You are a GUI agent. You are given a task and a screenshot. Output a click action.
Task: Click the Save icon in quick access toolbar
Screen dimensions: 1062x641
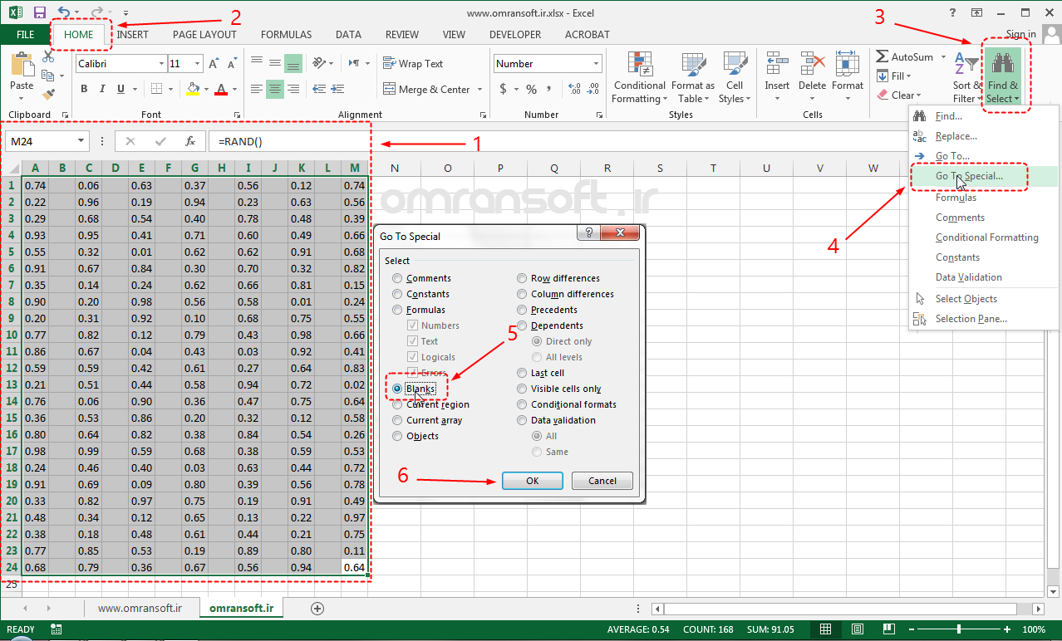click(x=40, y=12)
